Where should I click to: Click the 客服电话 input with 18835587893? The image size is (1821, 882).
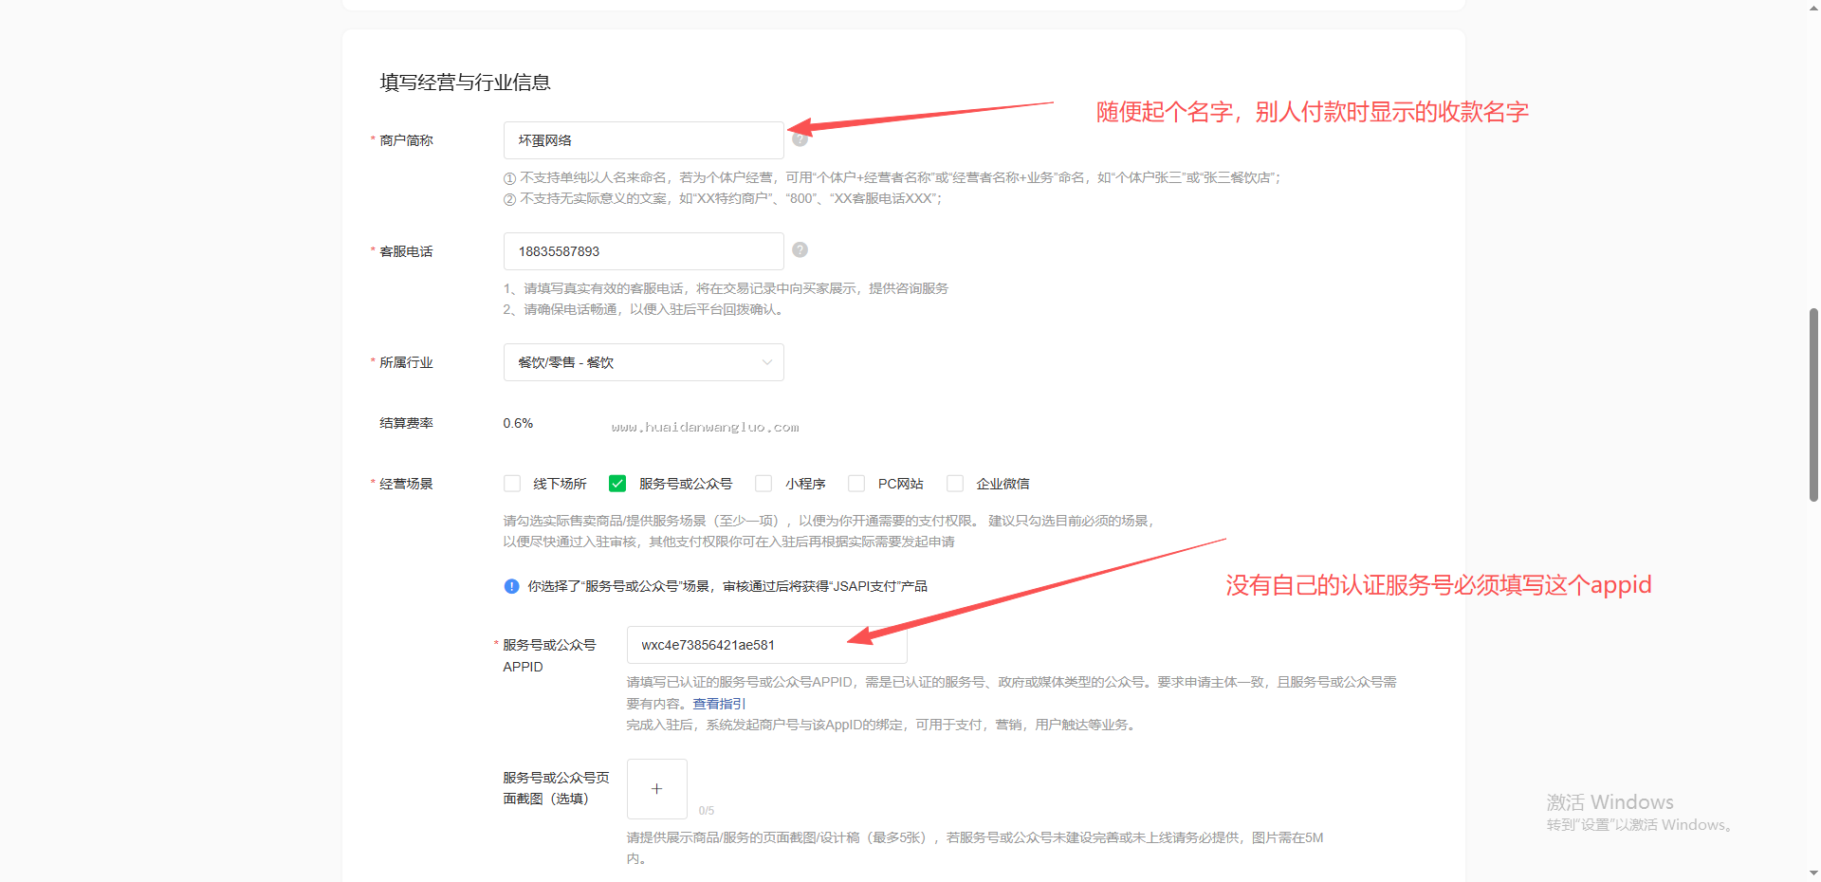click(x=643, y=251)
